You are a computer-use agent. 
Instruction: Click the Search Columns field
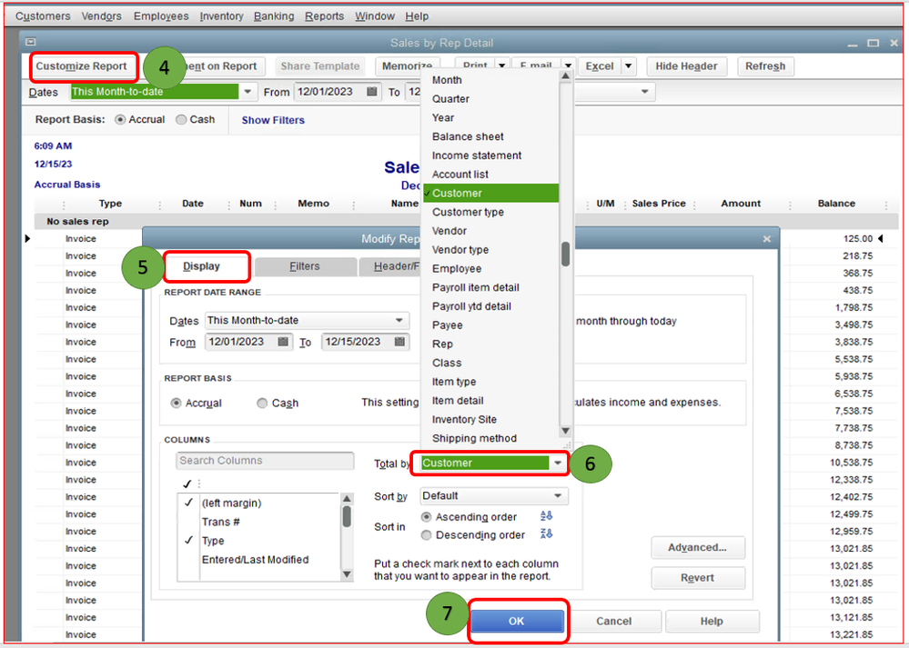pyautogui.click(x=265, y=461)
